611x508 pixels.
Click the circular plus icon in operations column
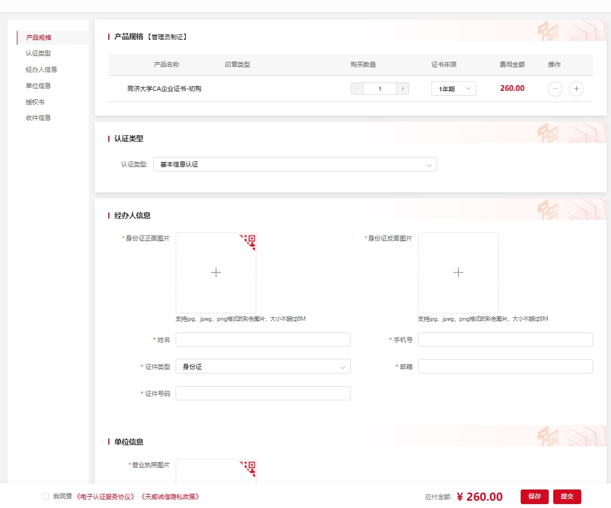click(576, 89)
